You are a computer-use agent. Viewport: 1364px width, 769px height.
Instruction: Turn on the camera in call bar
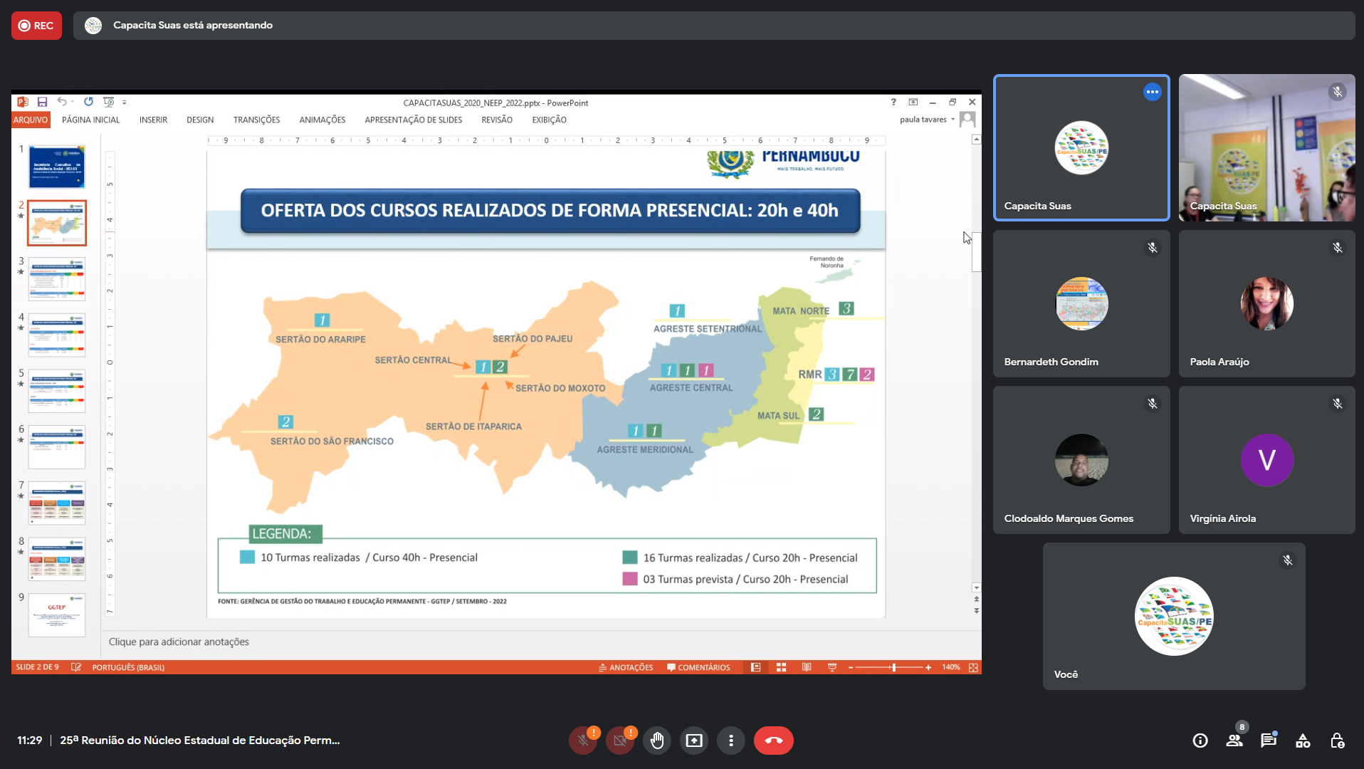click(620, 741)
